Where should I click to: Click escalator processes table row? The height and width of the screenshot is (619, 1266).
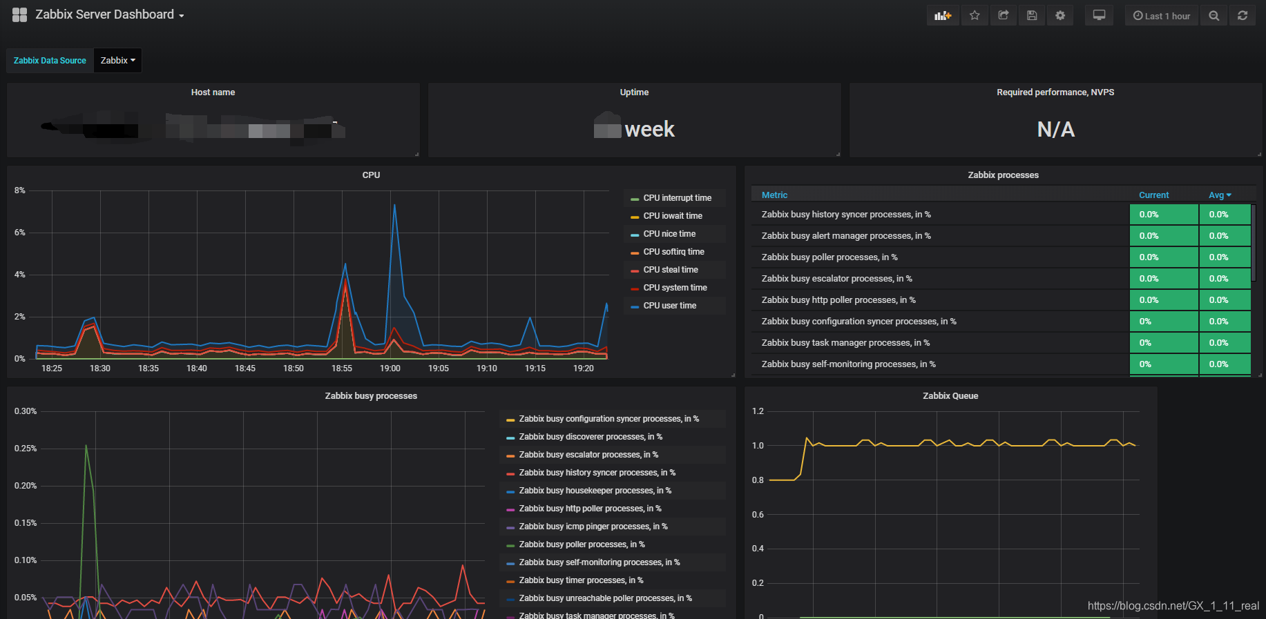click(1001, 279)
